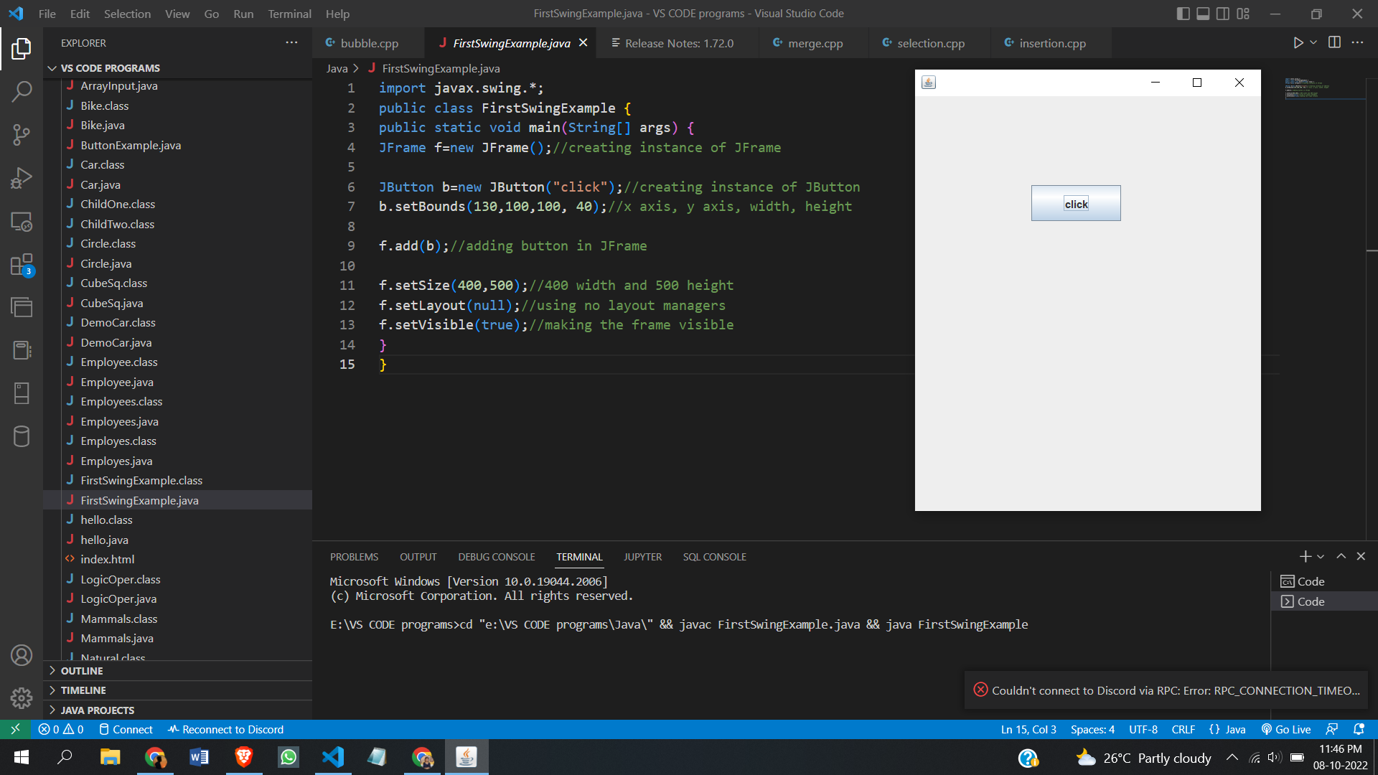Viewport: 1378px width, 775px height.
Task: Open the Source Control view
Action: point(22,134)
